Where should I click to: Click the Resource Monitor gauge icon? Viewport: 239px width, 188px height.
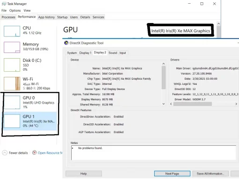pos(34,152)
